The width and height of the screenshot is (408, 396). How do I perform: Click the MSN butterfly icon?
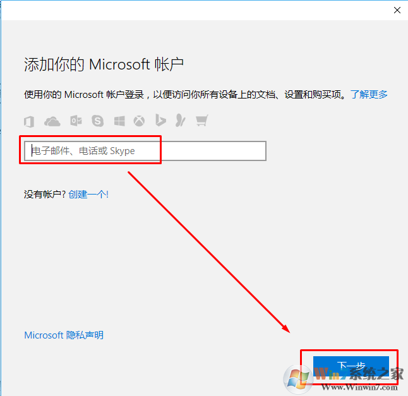pos(181,121)
